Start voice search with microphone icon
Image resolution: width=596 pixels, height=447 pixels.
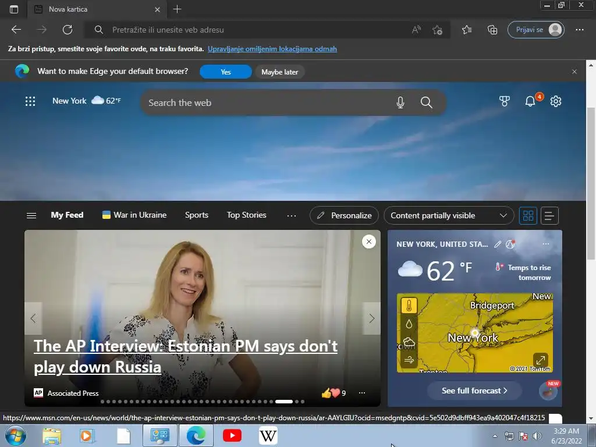(x=400, y=102)
